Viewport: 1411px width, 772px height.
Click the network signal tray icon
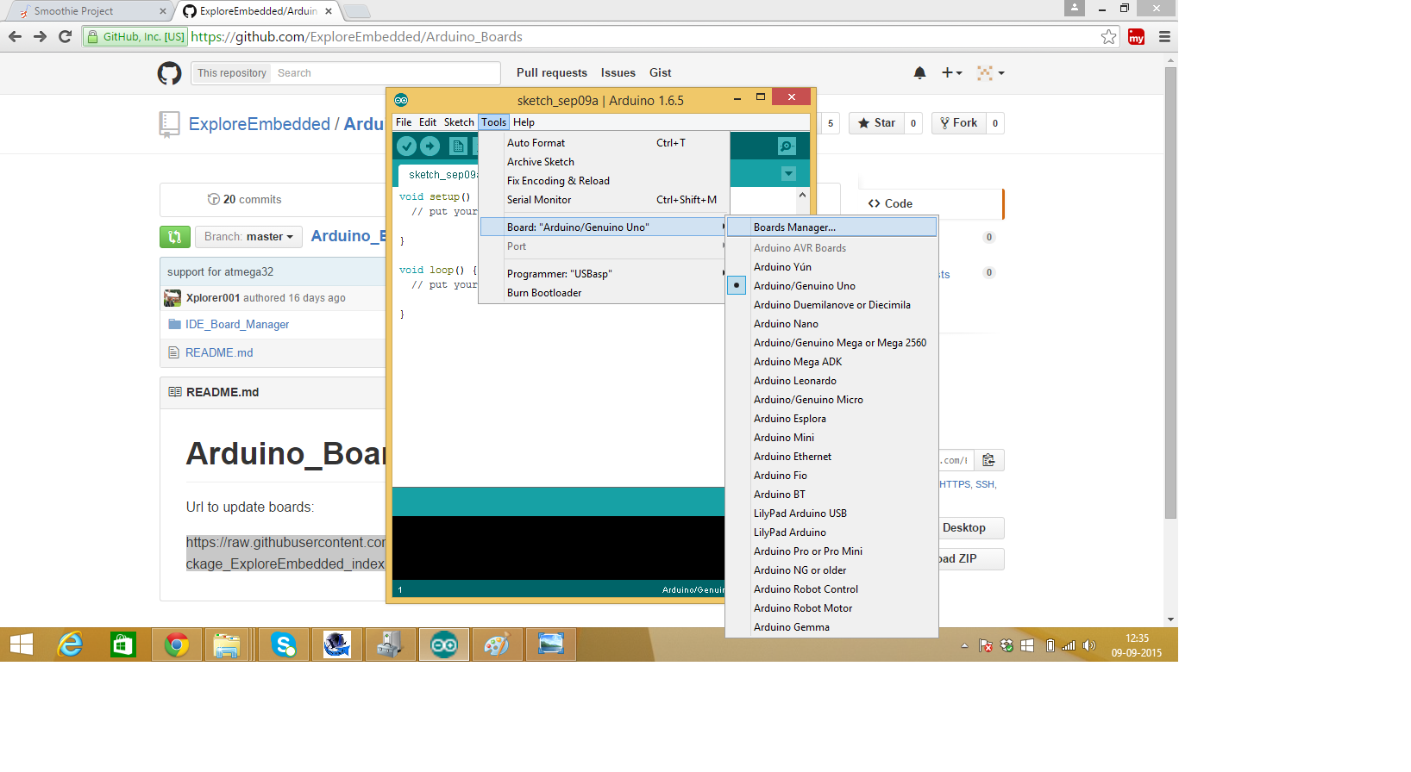(1069, 645)
